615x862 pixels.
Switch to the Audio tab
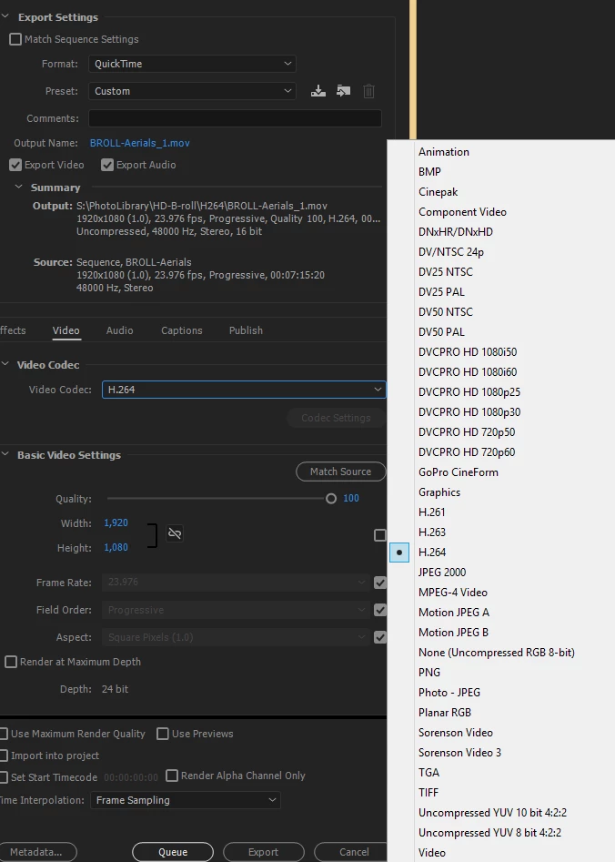119,330
